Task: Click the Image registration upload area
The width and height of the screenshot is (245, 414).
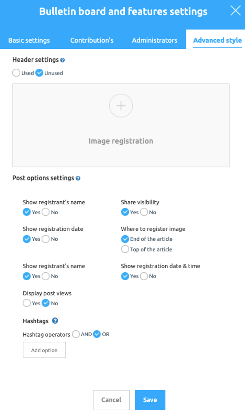Action: [121, 141]
